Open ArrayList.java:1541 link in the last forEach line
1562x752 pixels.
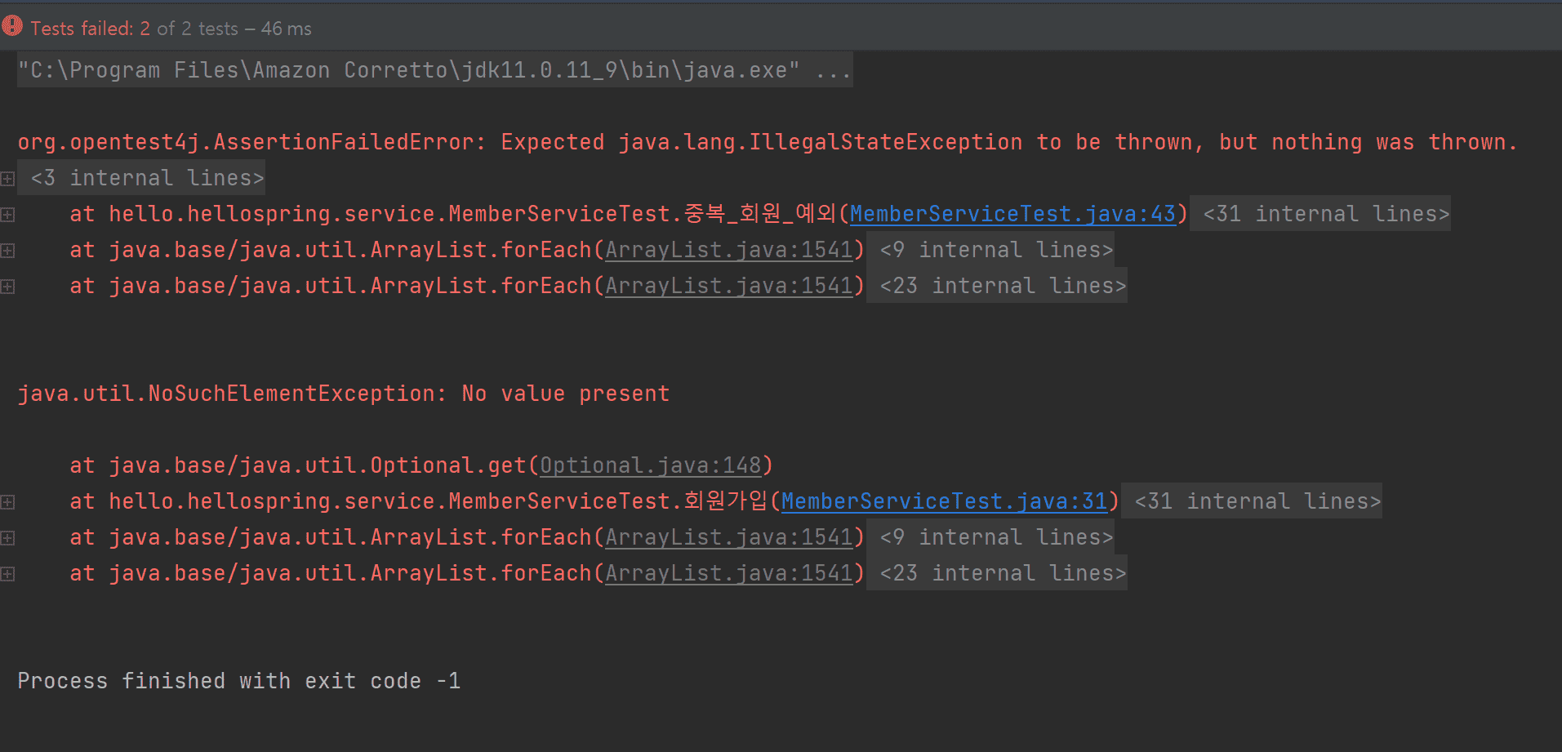(x=729, y=573)
